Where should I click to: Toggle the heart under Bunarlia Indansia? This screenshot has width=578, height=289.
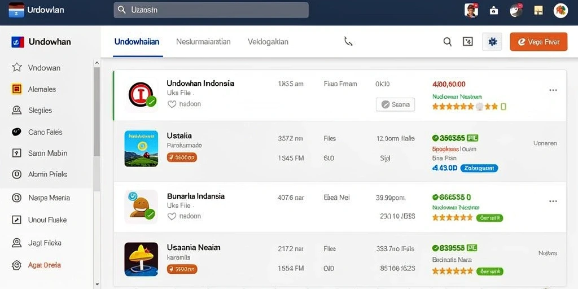click(172, 216)
